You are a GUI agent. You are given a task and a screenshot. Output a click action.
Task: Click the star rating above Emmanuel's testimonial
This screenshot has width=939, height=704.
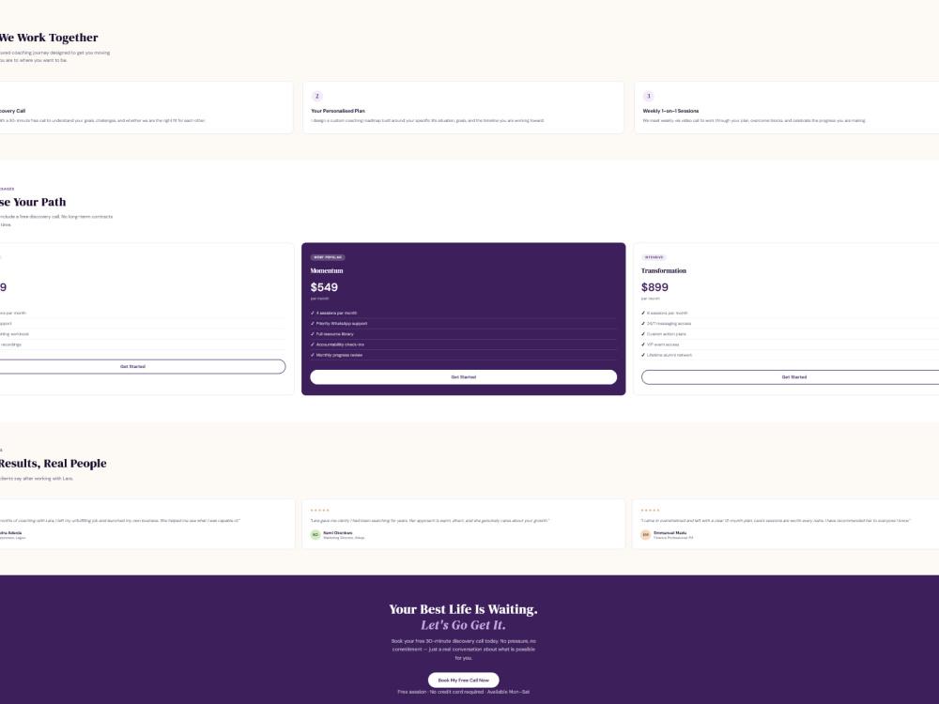pyautogui.click(x=651, y=511)
